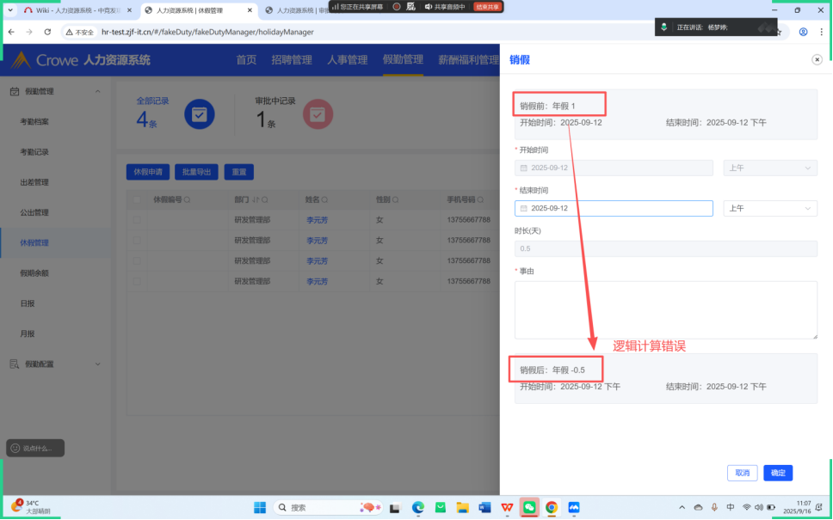833x520 pixels.
Task: Open 月报 in the sidebar
Action: tap(28, 333)
